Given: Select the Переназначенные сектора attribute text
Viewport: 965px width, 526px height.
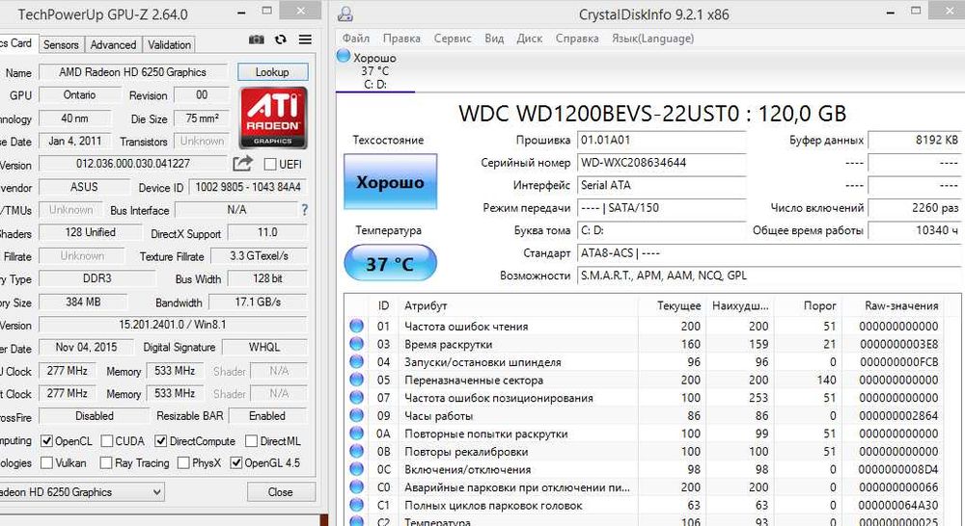Looking at the screenshot, I should click(474, 381).
